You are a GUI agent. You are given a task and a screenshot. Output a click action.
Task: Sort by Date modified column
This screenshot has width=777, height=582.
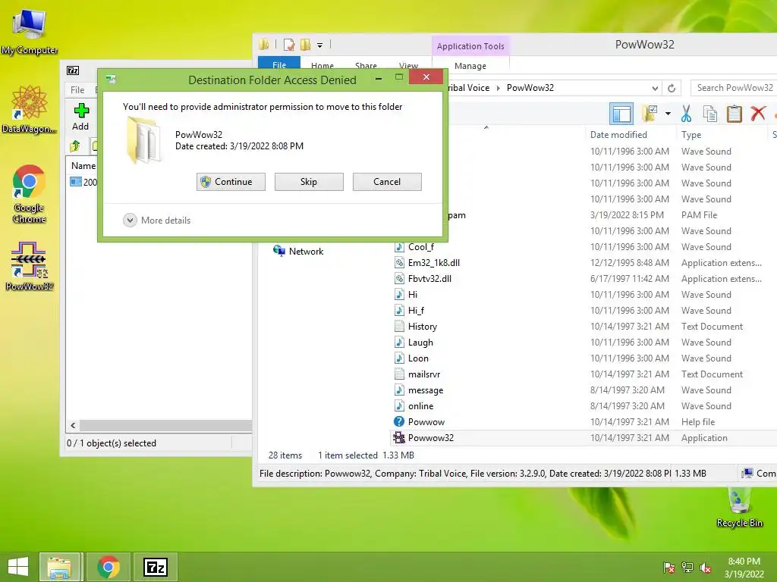(618, 135)
